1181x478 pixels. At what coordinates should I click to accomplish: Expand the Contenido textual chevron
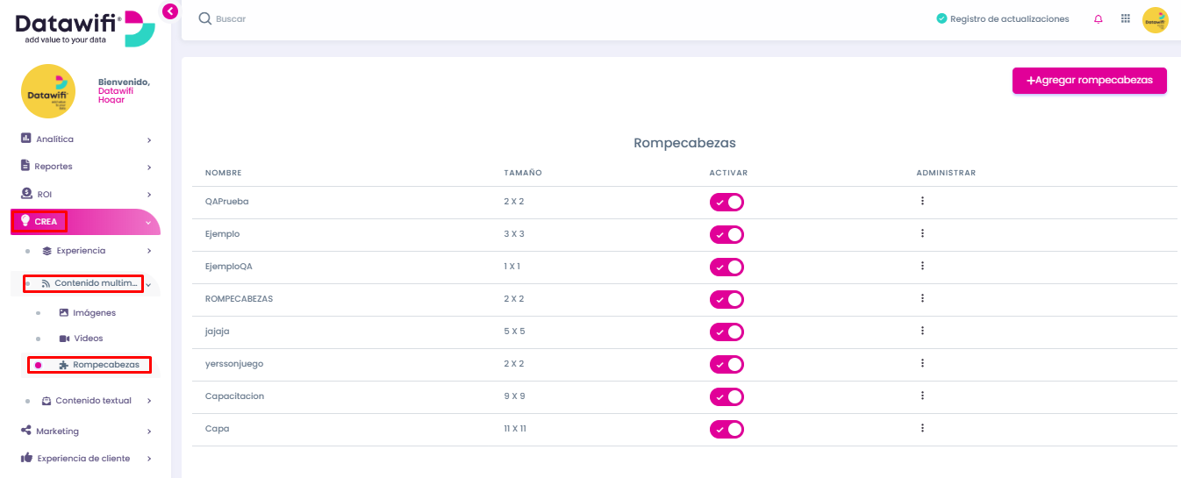coord(149,401)
